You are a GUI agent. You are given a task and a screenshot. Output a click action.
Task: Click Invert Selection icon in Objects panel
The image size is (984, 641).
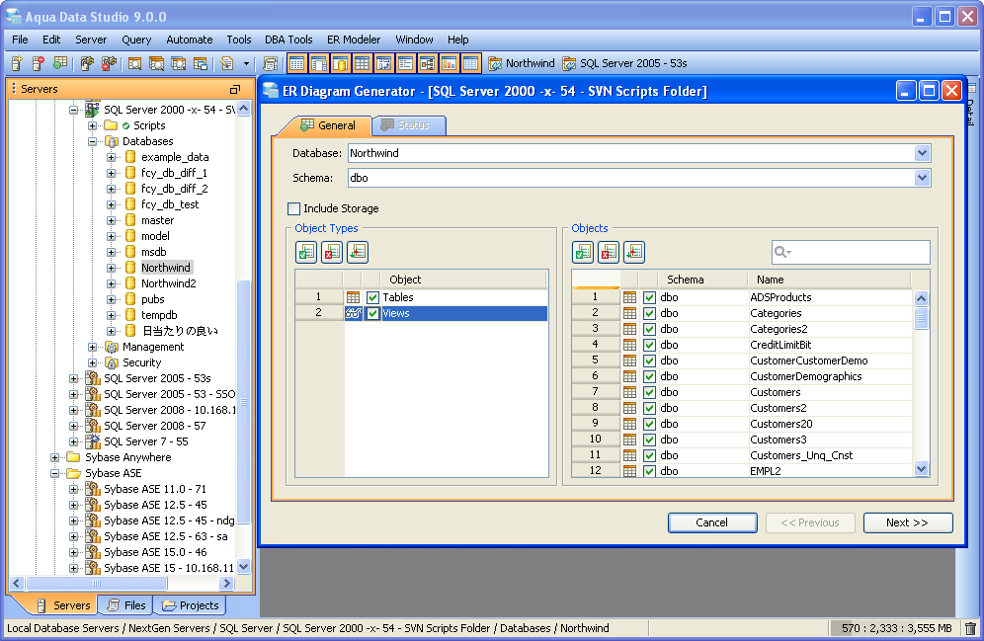point(633,253)
